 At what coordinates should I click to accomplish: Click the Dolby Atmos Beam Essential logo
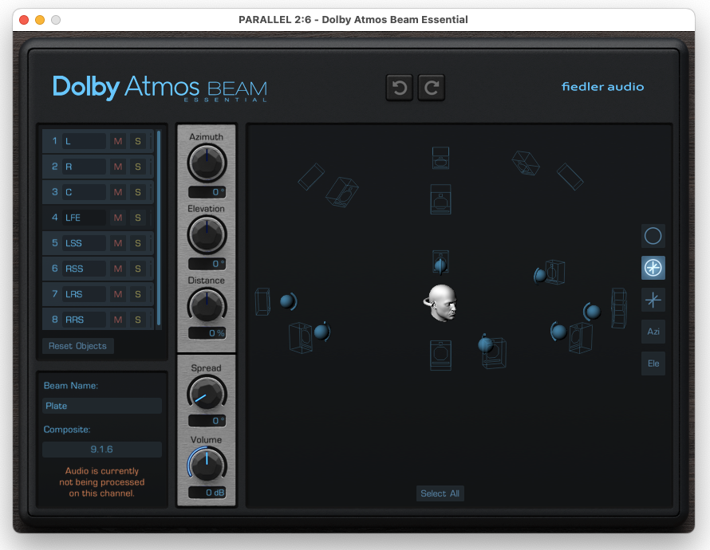(160, 88)
